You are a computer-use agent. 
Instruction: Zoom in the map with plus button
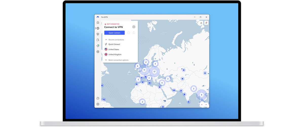[206, 104]
